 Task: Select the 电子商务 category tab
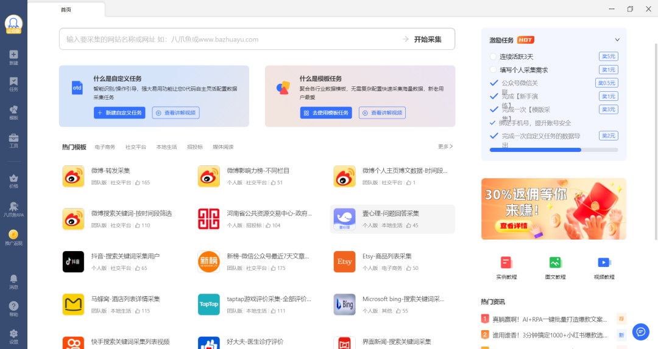click(105, 147)
